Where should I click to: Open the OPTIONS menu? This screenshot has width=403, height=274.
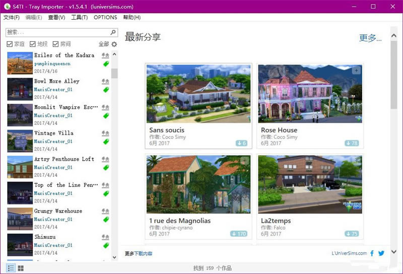pos(105,17)
